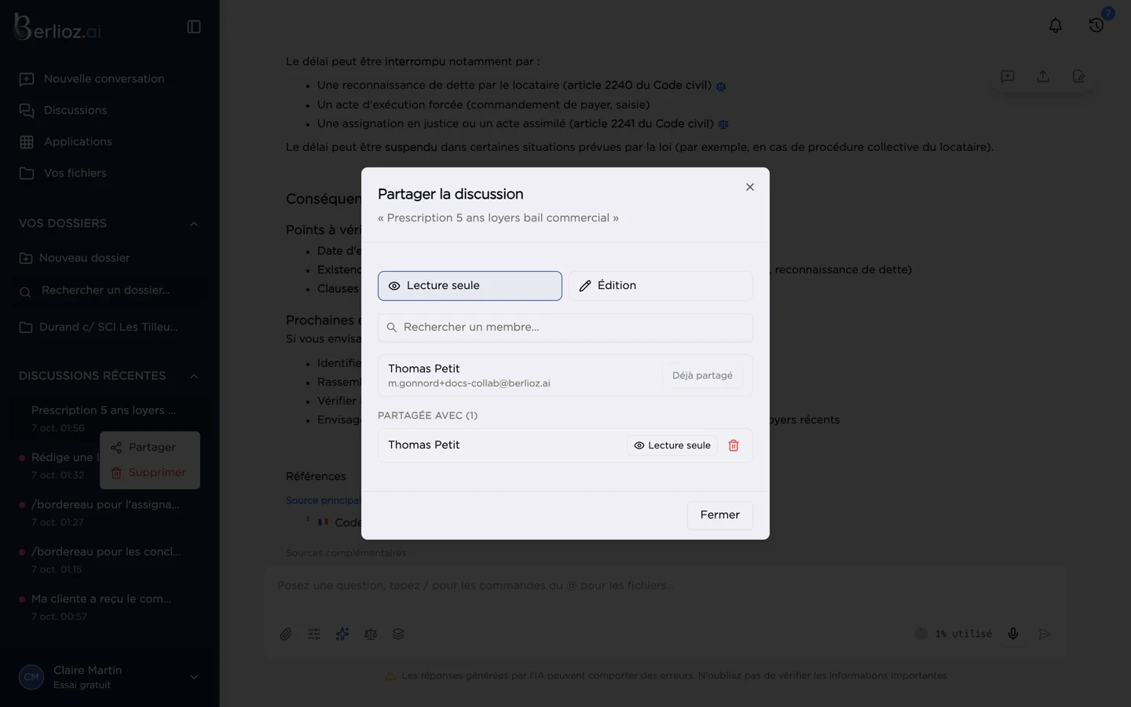Click the export/share icon in top-right toolbar

1043,76
